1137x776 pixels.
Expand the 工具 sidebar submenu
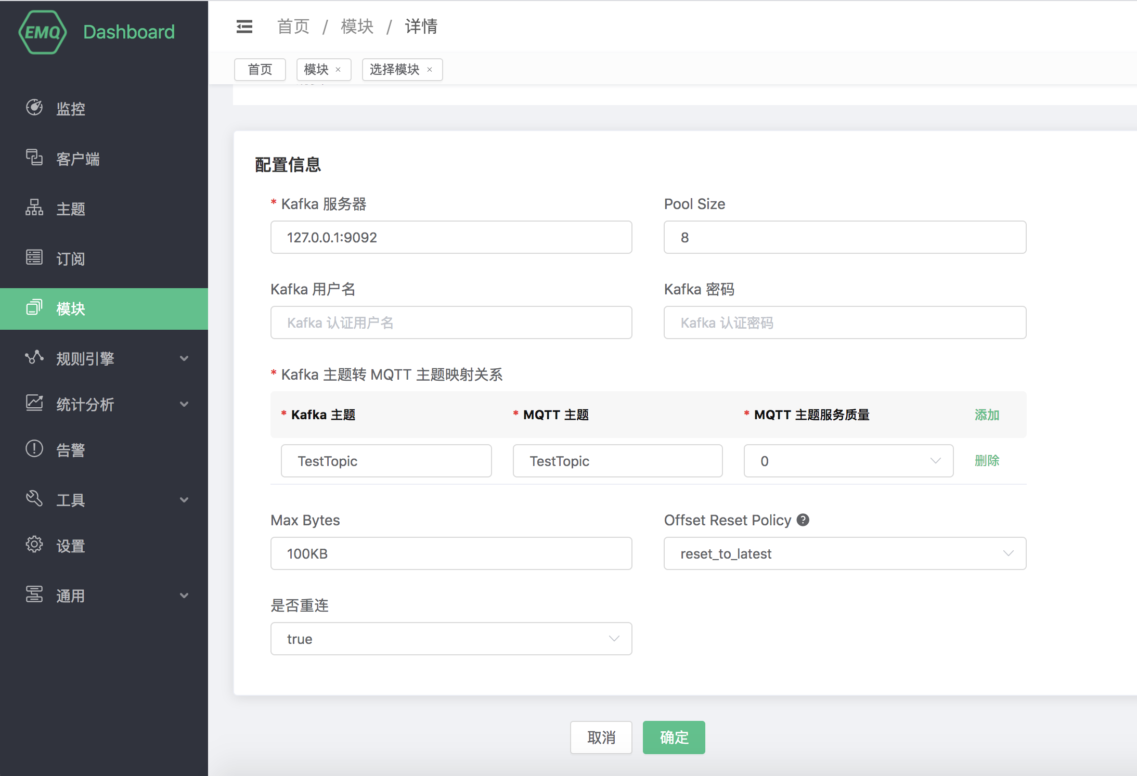click(184, 500)
